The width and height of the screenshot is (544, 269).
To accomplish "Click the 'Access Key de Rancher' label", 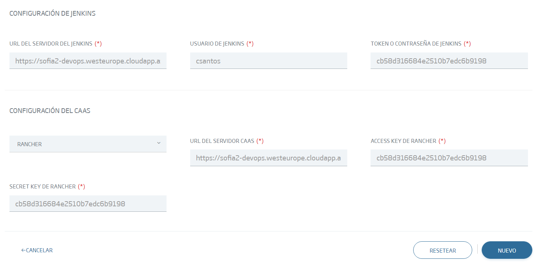I will click(x=403, y=141).
